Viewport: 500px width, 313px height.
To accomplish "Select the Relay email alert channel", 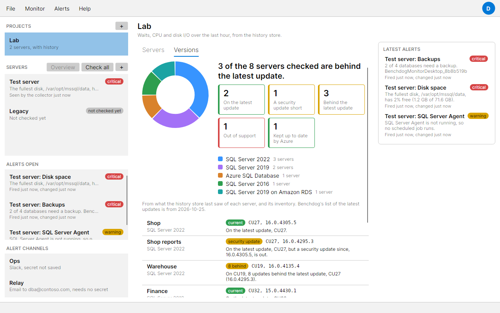I will 66,286.
